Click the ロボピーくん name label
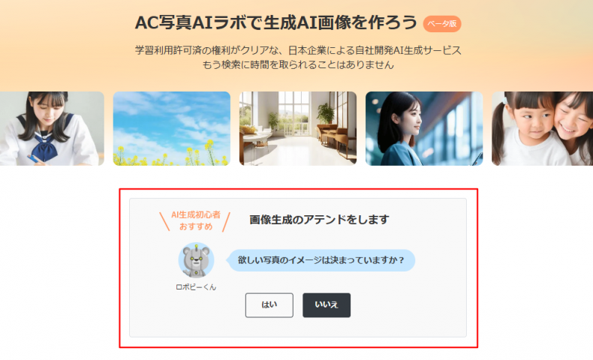Viewport: 593px width, 360px height. (196, 287)
